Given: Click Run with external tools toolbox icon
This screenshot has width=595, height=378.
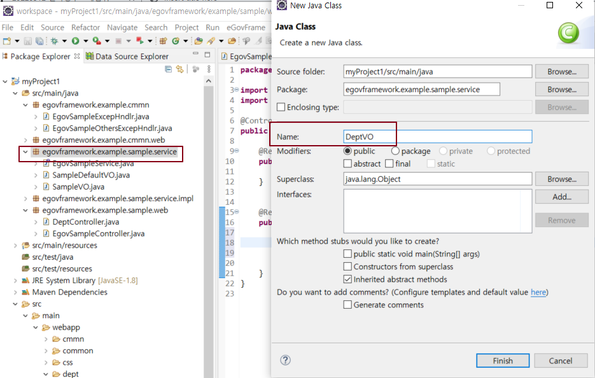Looking at the screenshot, I should point(97,41).
